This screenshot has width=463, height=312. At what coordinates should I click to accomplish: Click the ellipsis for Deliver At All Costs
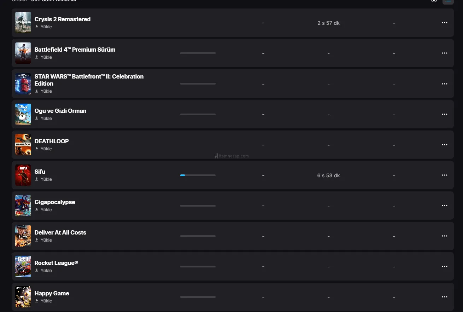[445, 236]
